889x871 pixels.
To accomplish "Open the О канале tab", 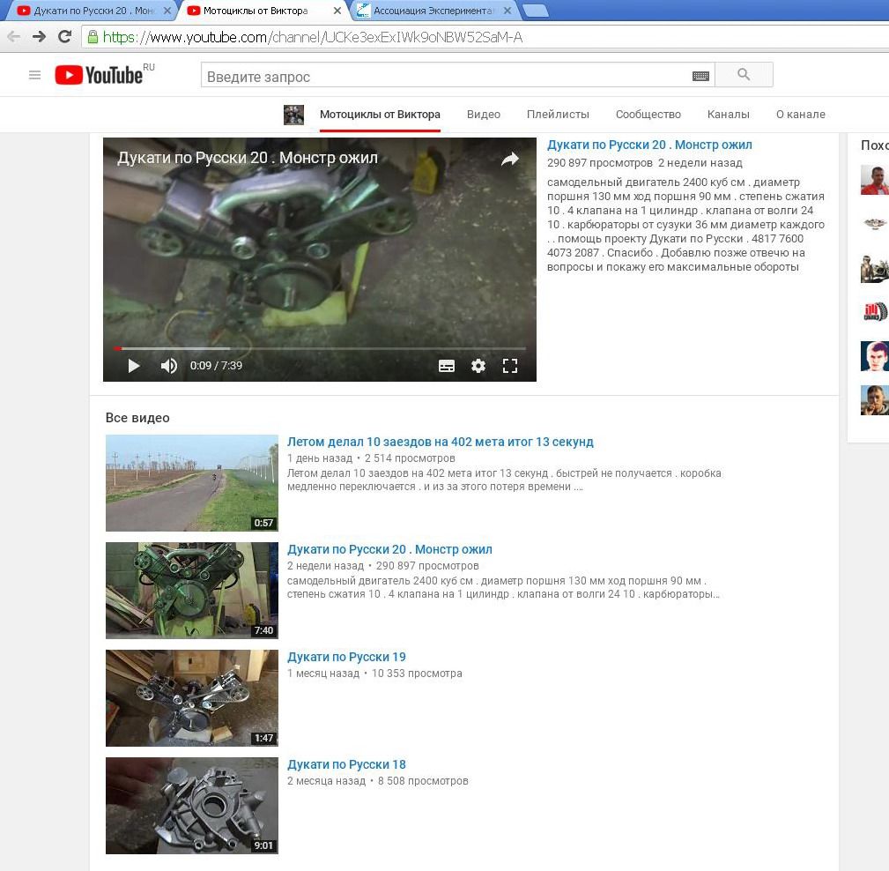I will pyautogui.click(x=800, y=115).
